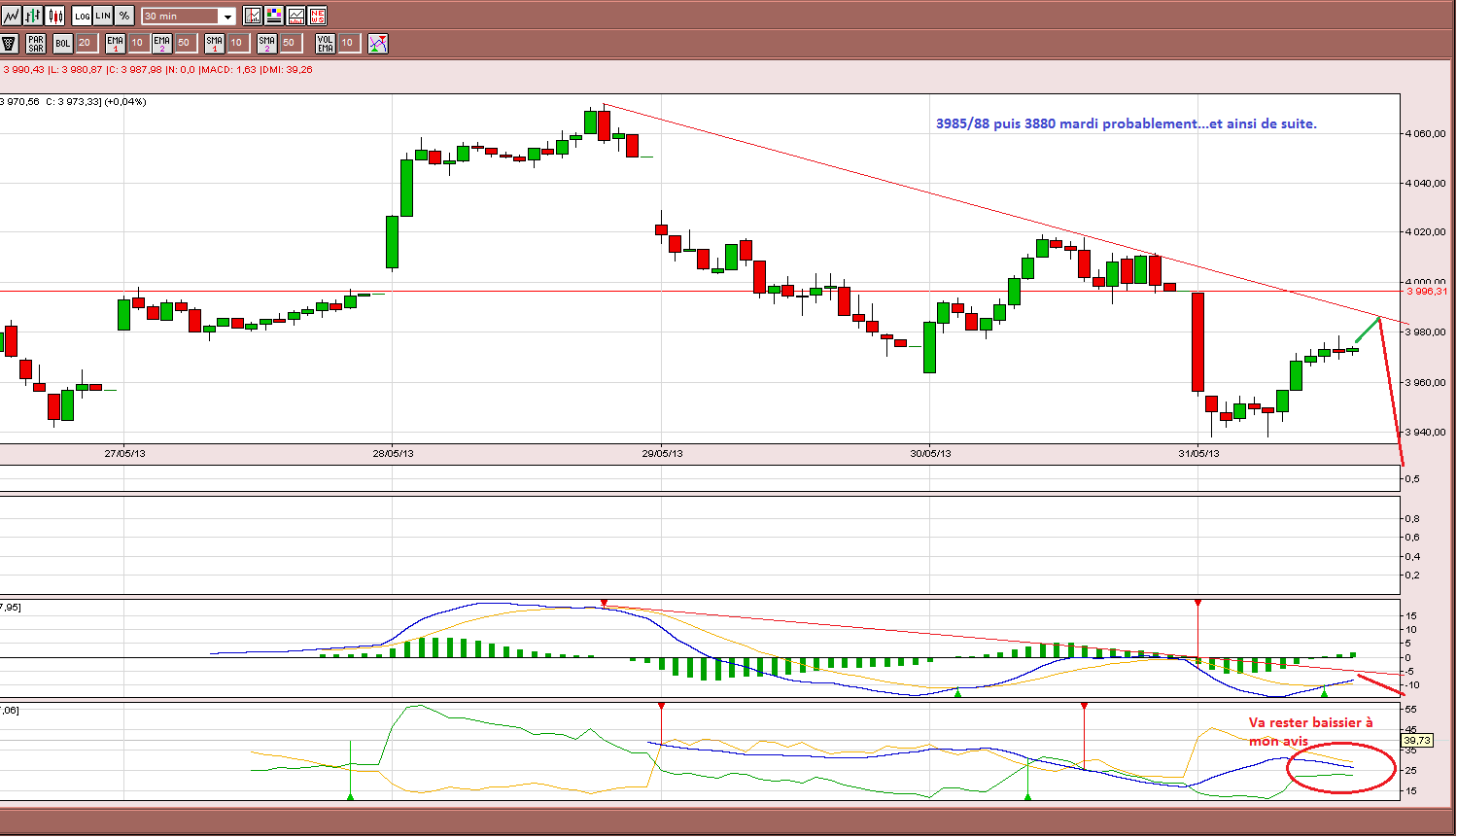
Task: Edit the SMA 2 period field
Action: (290, 43)
